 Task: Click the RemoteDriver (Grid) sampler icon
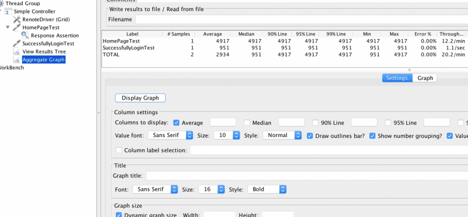point(17,20)
